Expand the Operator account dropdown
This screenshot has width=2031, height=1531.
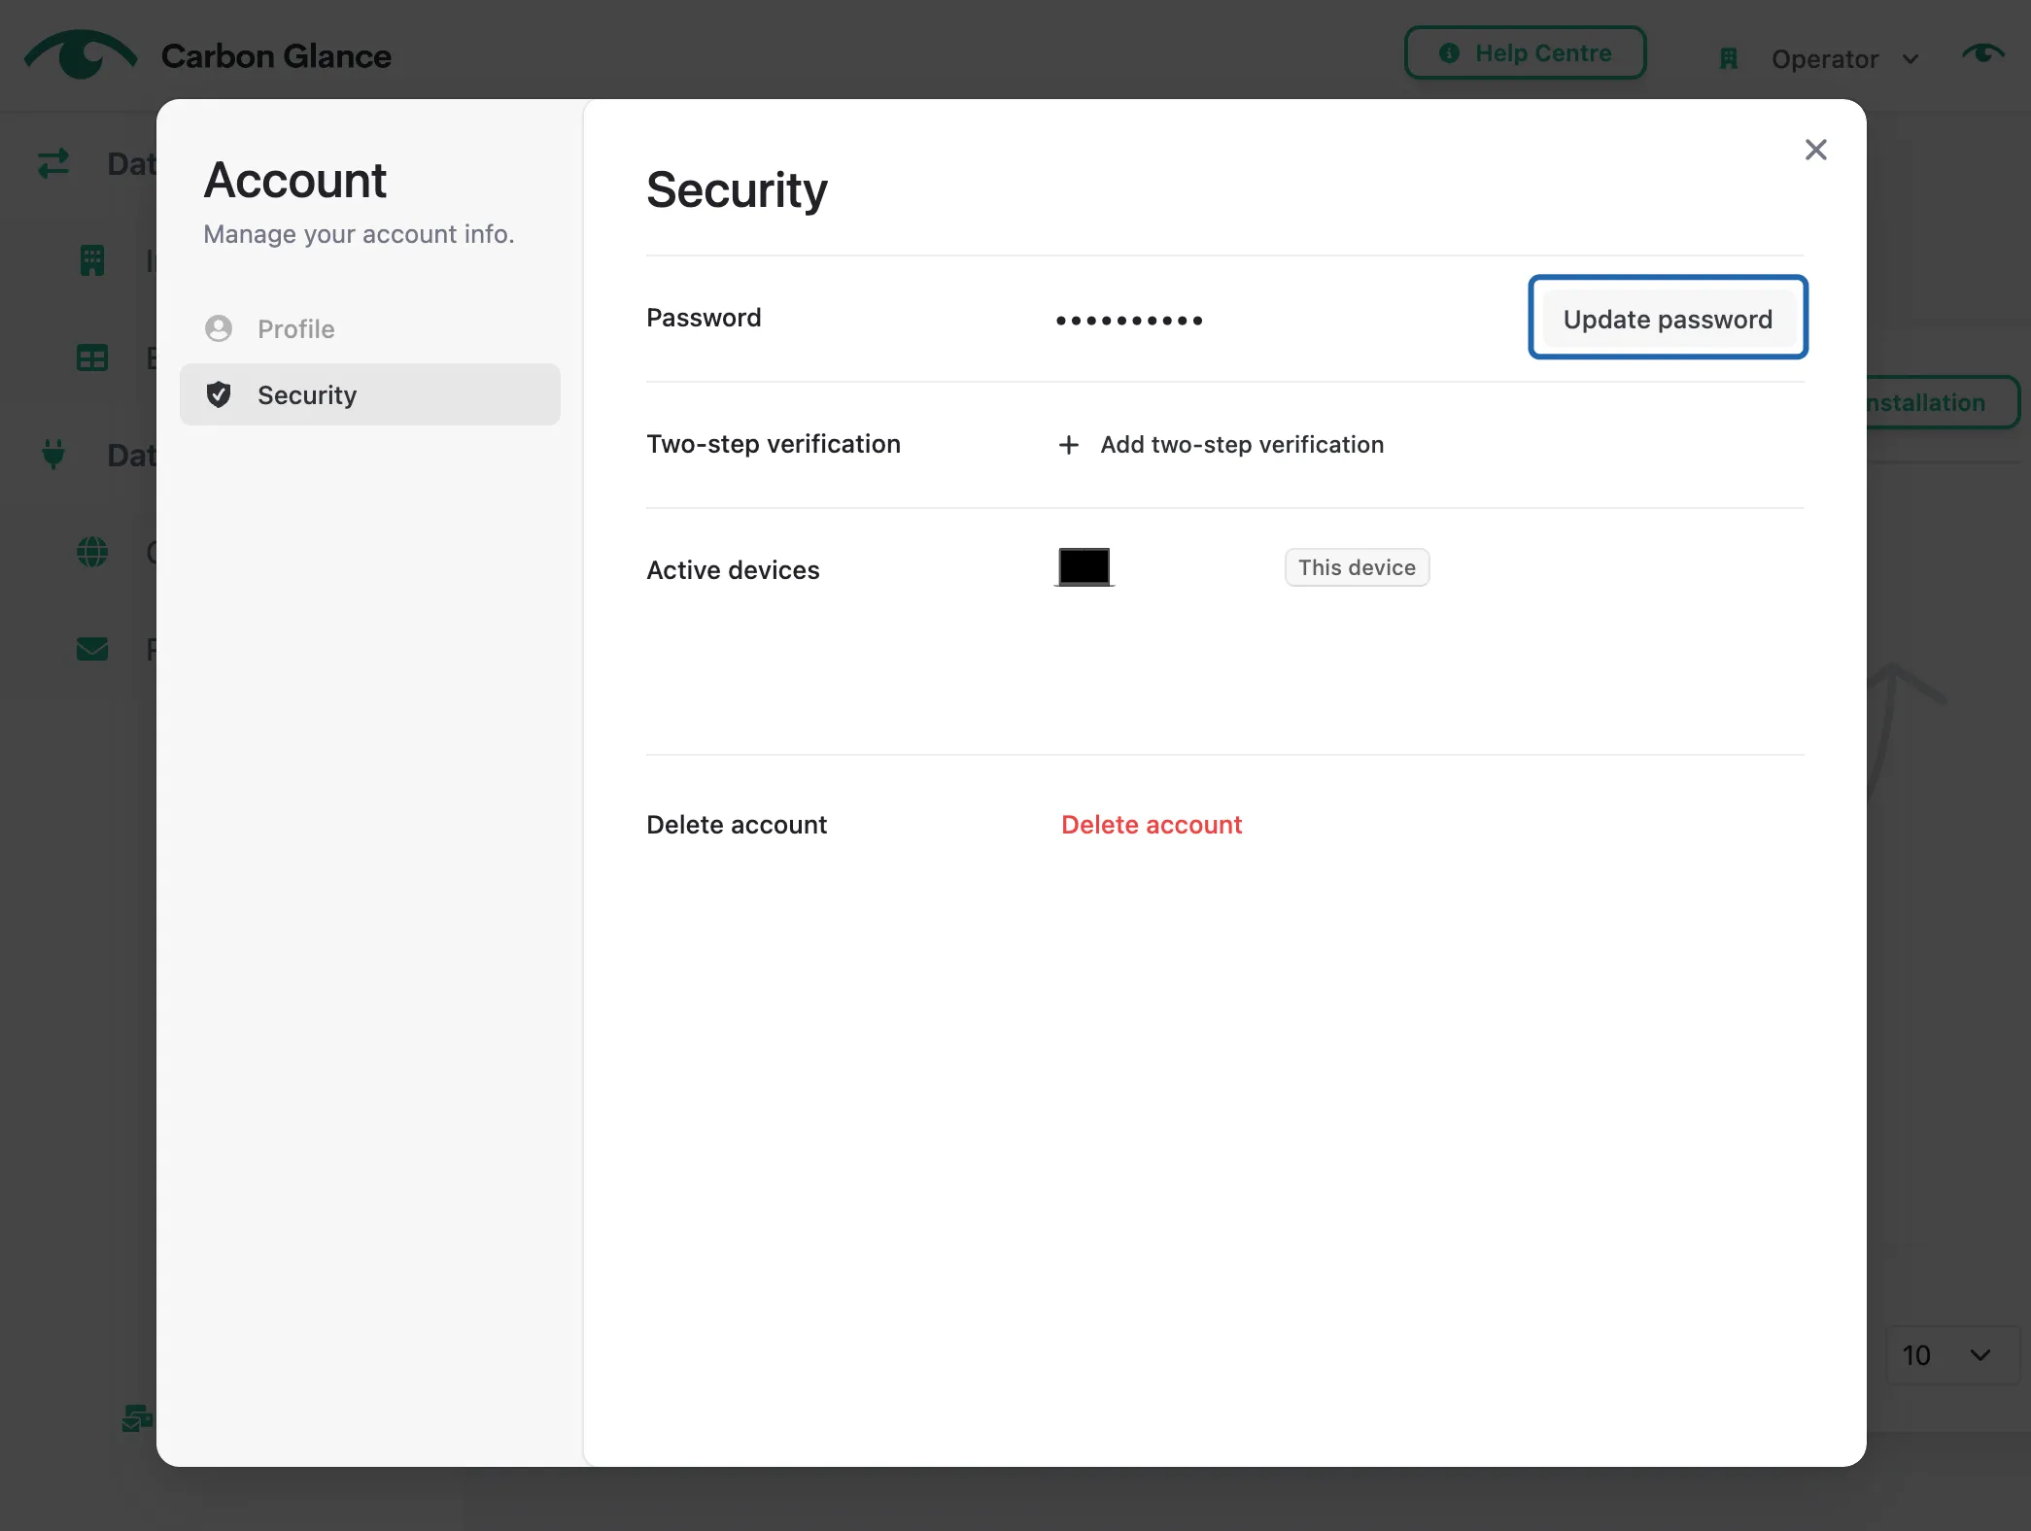[x=1843, y=59]
